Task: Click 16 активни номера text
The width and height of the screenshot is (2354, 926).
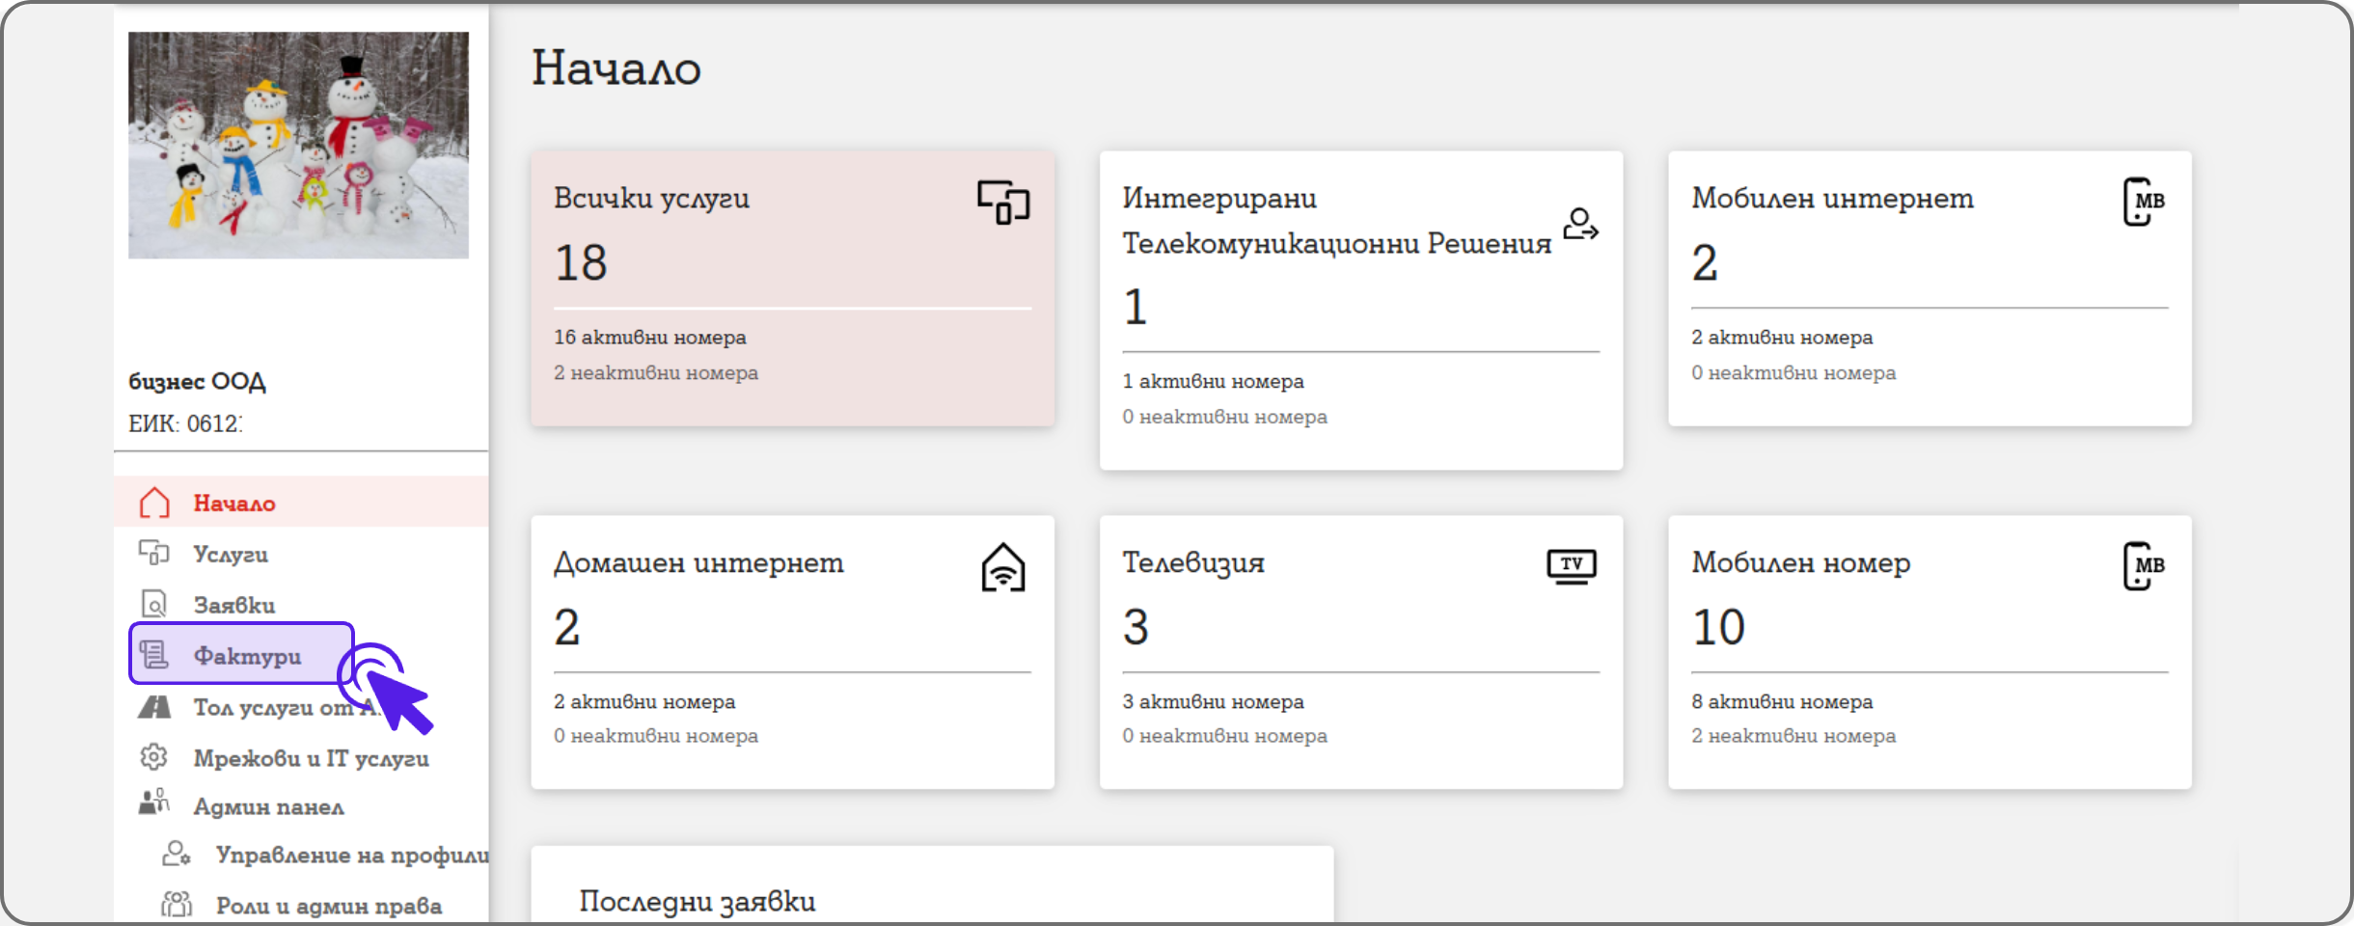Action: [x=650, y=337]
